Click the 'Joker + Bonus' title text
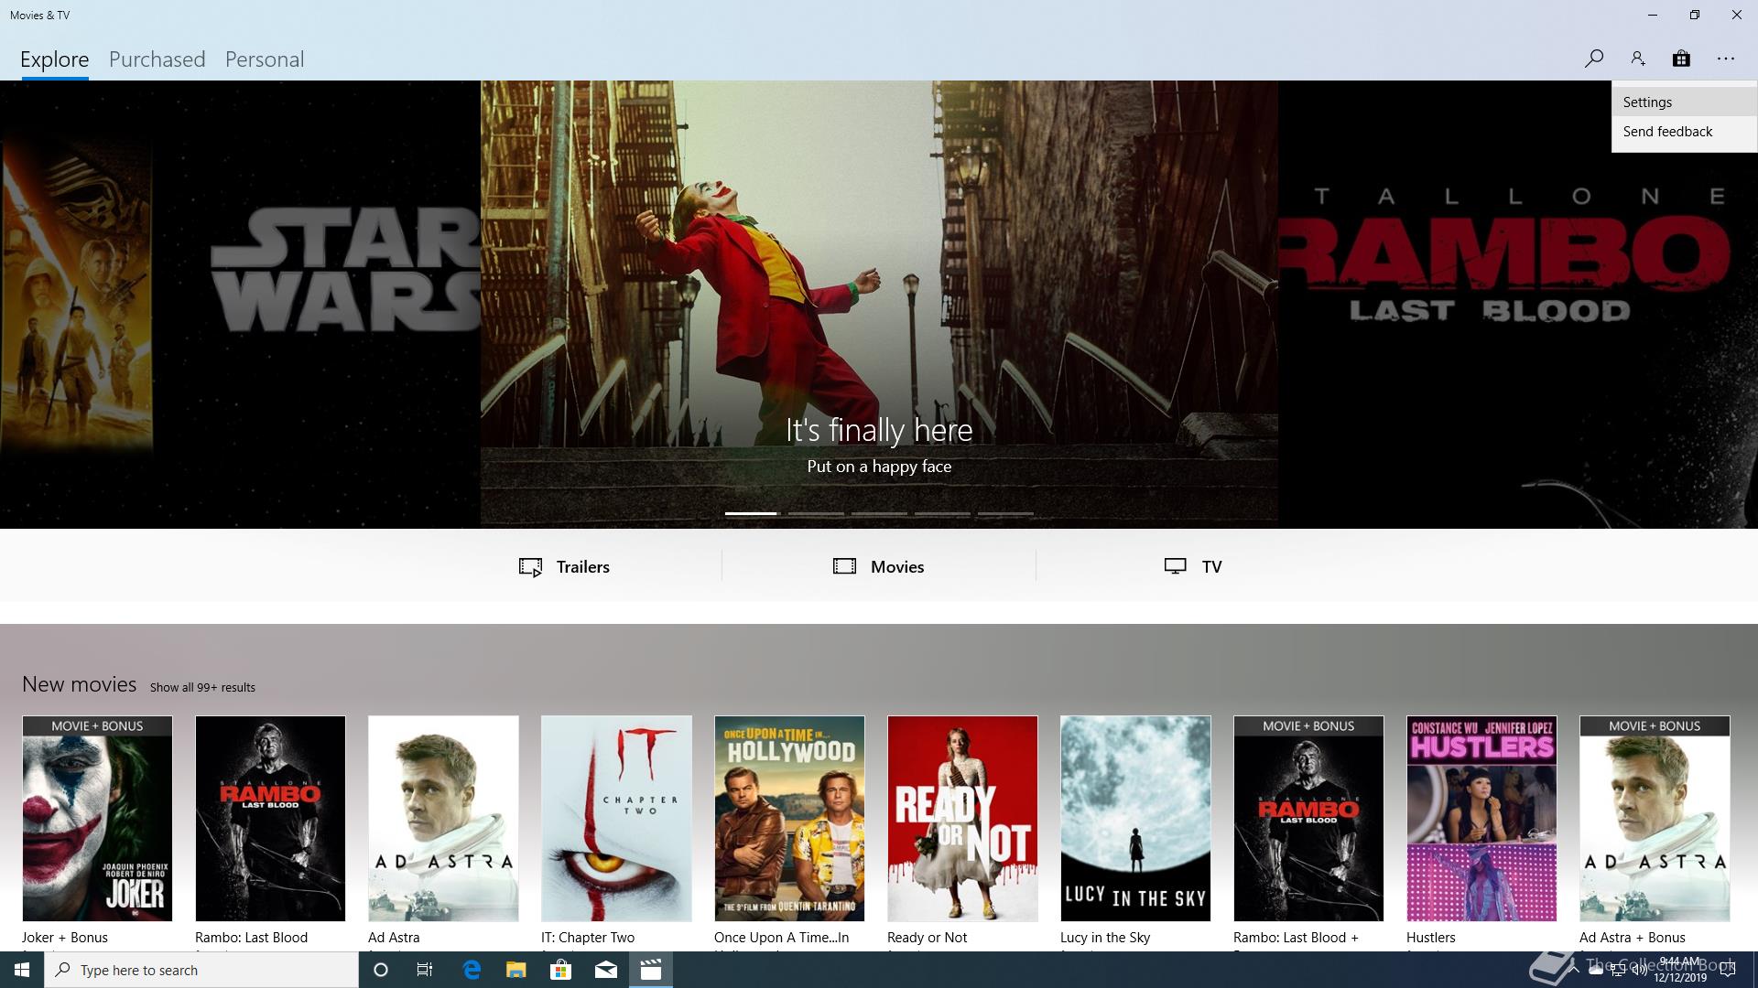Viewport: 1758px width, 988px height. click(65, 938)
